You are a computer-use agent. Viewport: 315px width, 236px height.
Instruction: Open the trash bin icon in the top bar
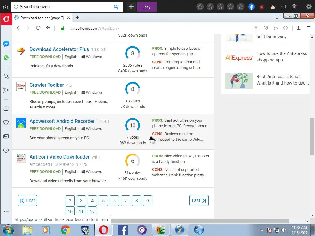(294, 7)
